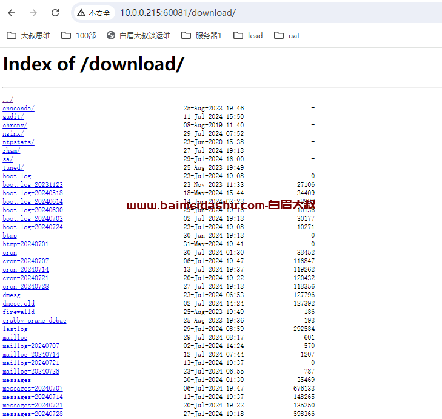Screen dimensions: 442x419
Task: Download boot.log-20240518 file
Action: (33, 193)
